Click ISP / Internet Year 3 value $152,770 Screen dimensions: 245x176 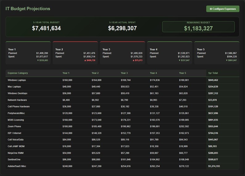(126, 133)
